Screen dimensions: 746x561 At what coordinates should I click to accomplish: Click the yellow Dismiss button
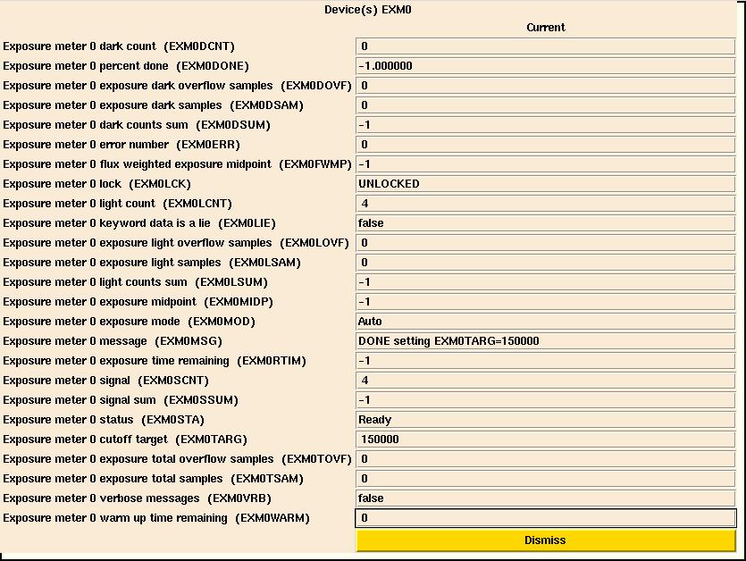(545, 540)
